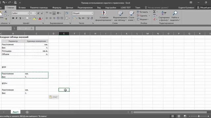The width and height of the screenshot is (211, 118).
Task: Select the Лист1 sheet tab
Action: 15,112
